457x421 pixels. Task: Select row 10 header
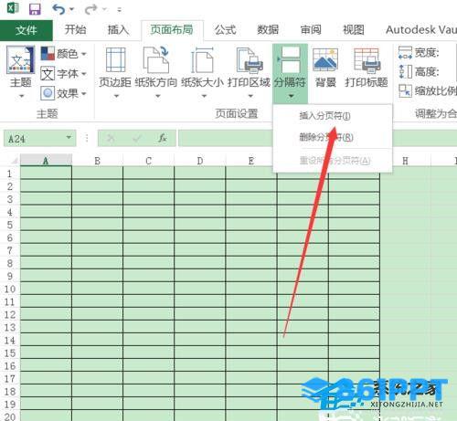point(10,289)
